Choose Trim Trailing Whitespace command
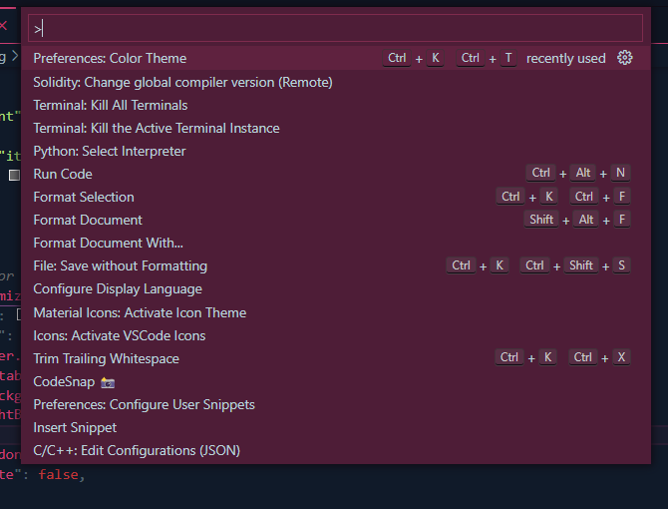Image resolution: width=668 pixels, height=509 pixels. [x=335, y=358]
